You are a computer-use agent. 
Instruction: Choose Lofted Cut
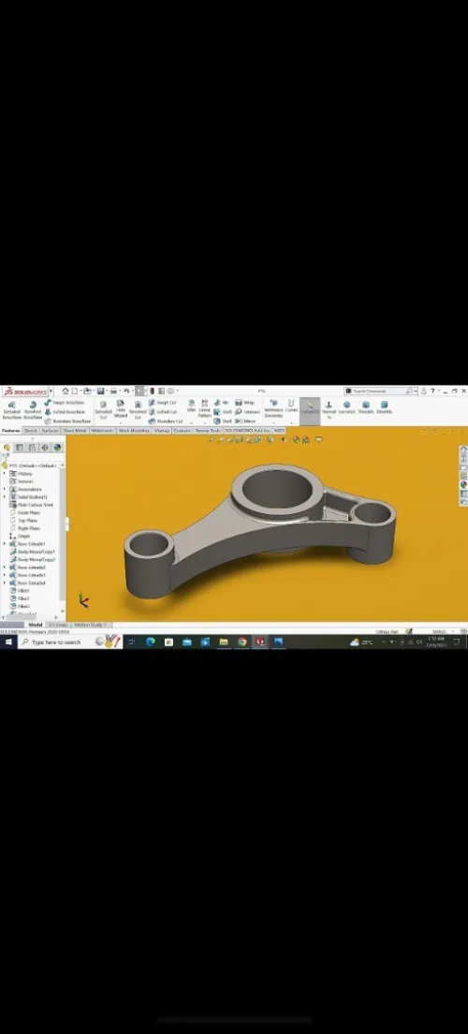coord(162,411)
